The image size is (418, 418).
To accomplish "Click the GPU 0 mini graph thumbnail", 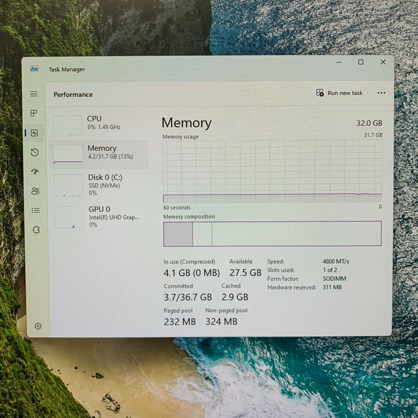I will click(x=69, y=217).
